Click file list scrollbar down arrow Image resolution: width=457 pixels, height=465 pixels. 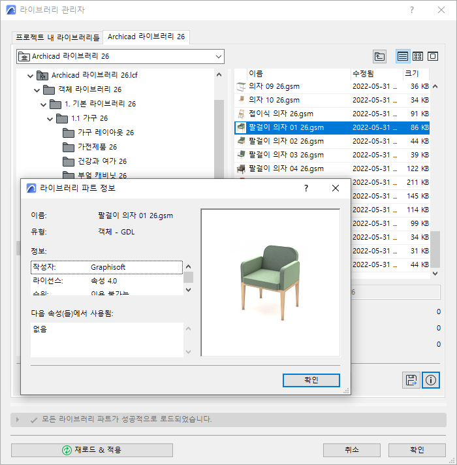pyautogui.click(x=435, y=274)
